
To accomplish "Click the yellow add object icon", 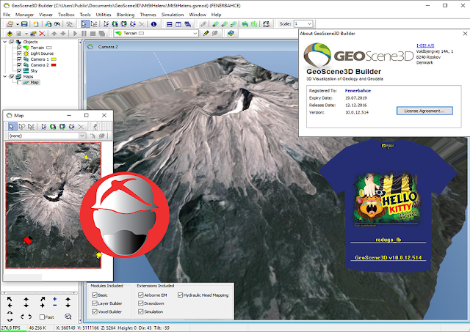I will 10,33.
